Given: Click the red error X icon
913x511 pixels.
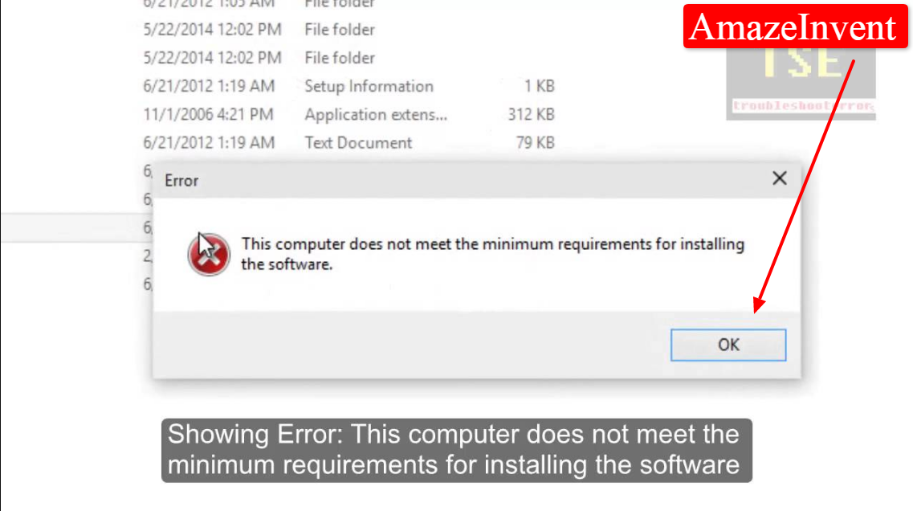Looking at the screenshot, I should click(x=209, y=255).
